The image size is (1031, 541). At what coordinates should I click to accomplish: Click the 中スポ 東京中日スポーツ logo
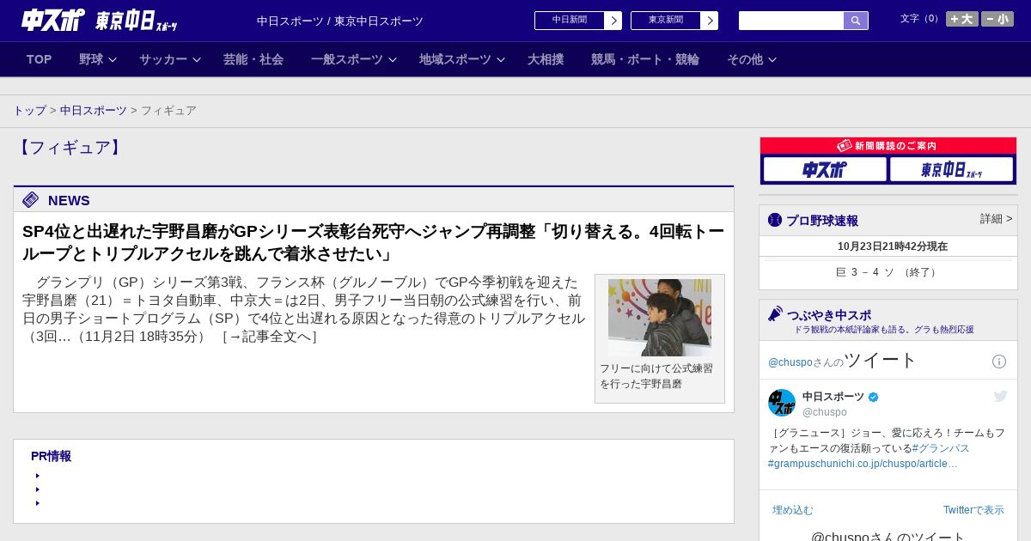[x=99, y=21]
